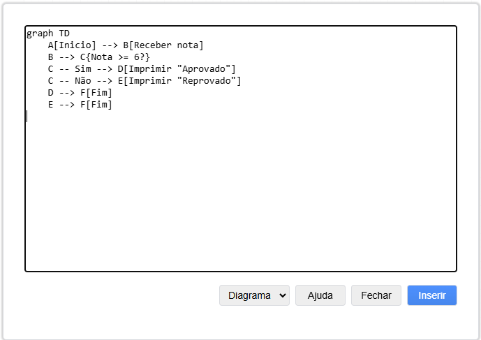Image resolution: width=481 pixels, height=340 pixels.
Task: Click on 'B[Receber nota]' in the code
Action: [163, 45]
